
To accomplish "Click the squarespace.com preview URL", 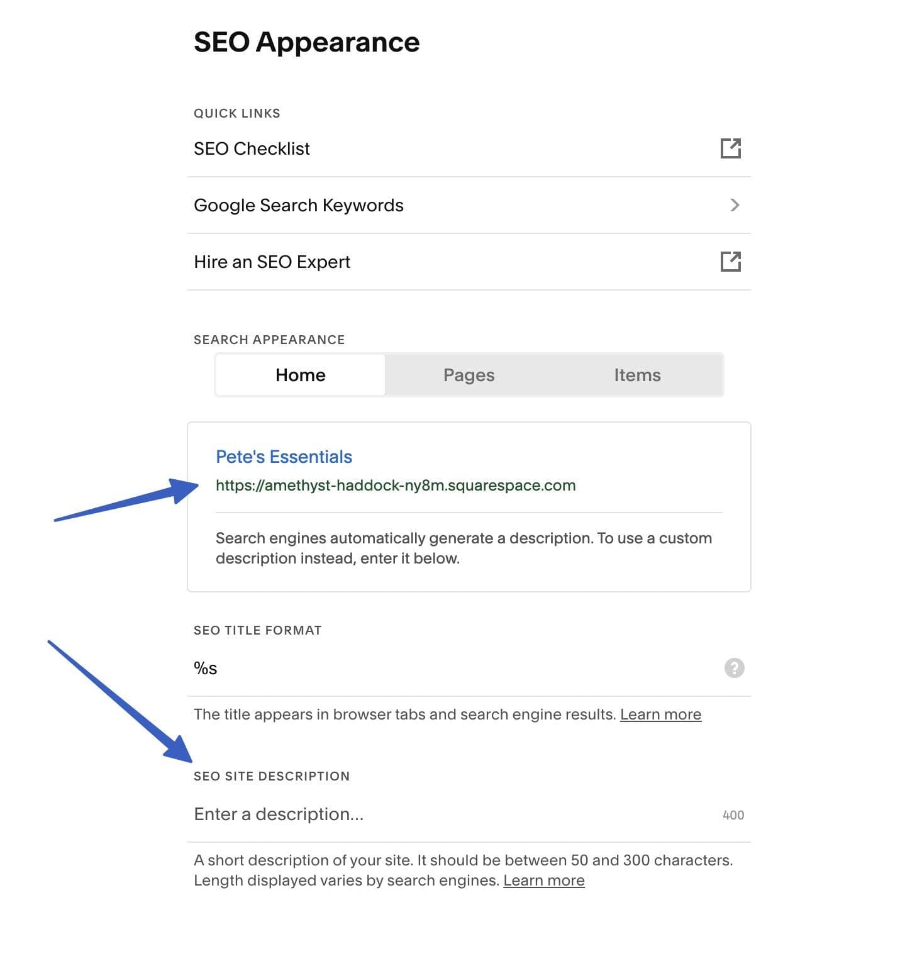I will click(x=396, y=485).
